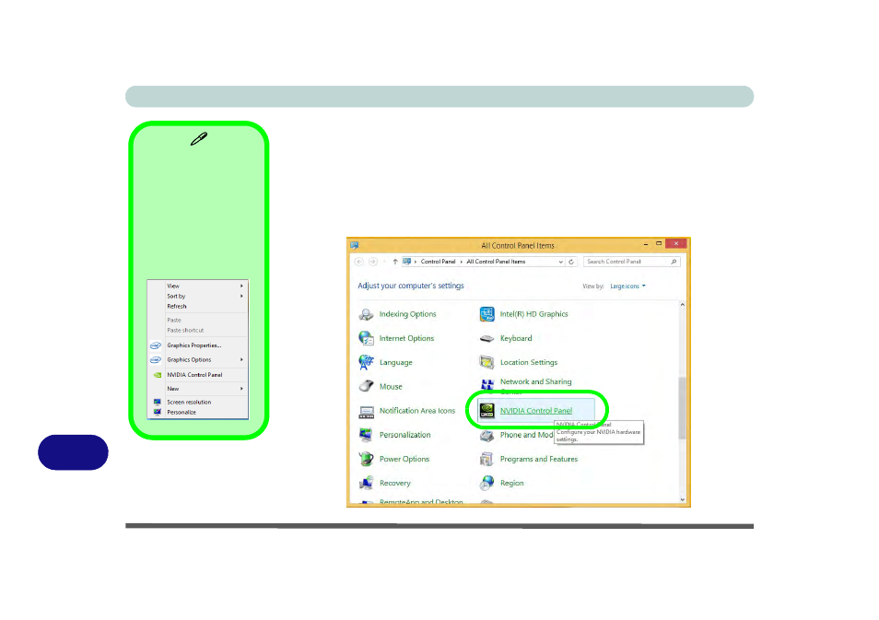Open Indexing Options icon

tap(366, 314)
